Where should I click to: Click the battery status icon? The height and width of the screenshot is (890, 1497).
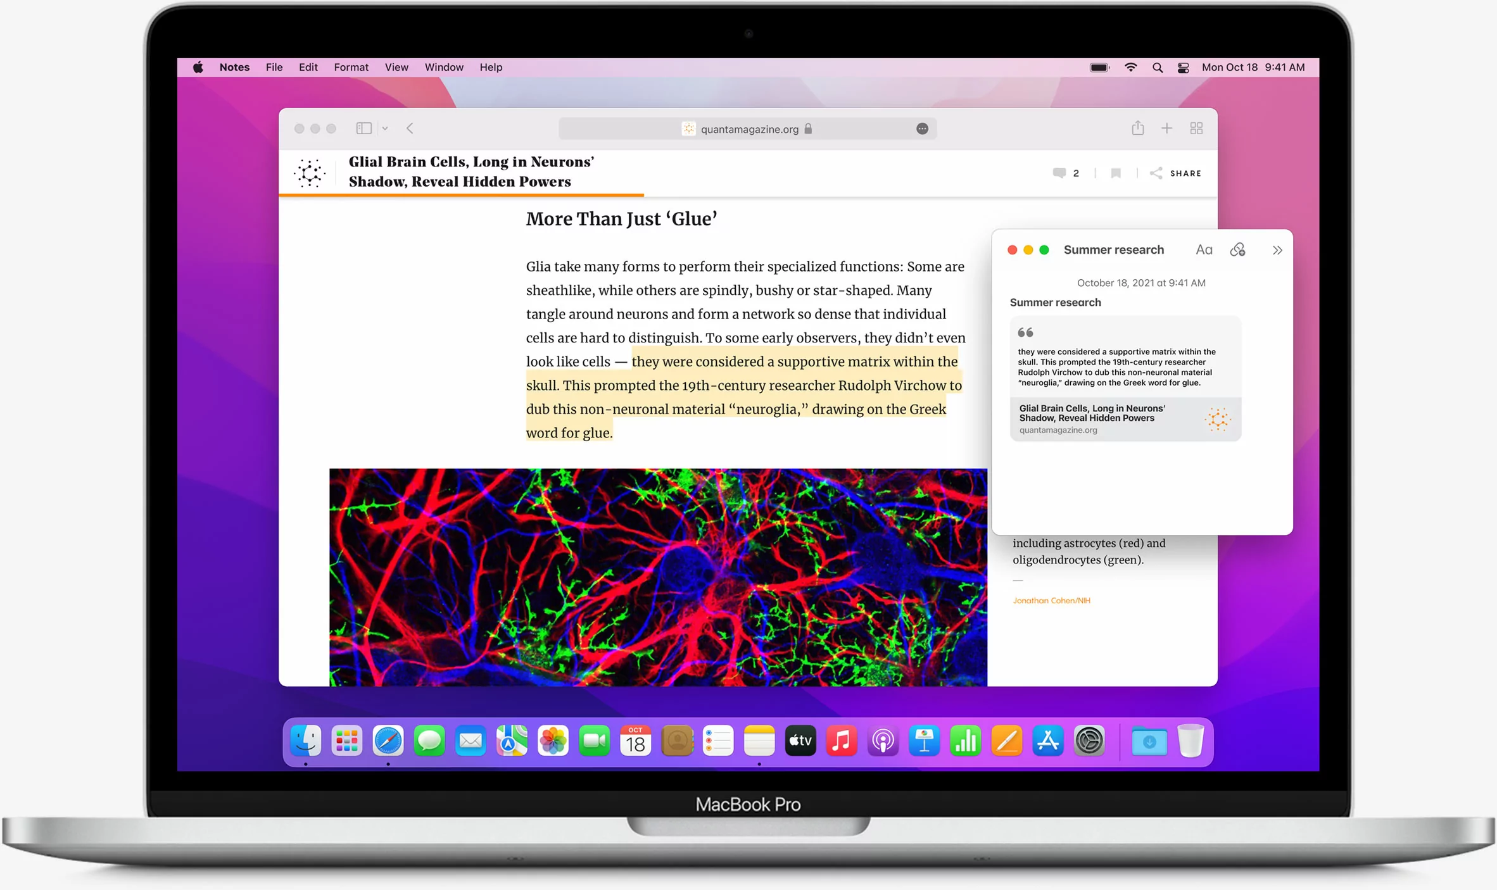click(x=1099, y=67)
